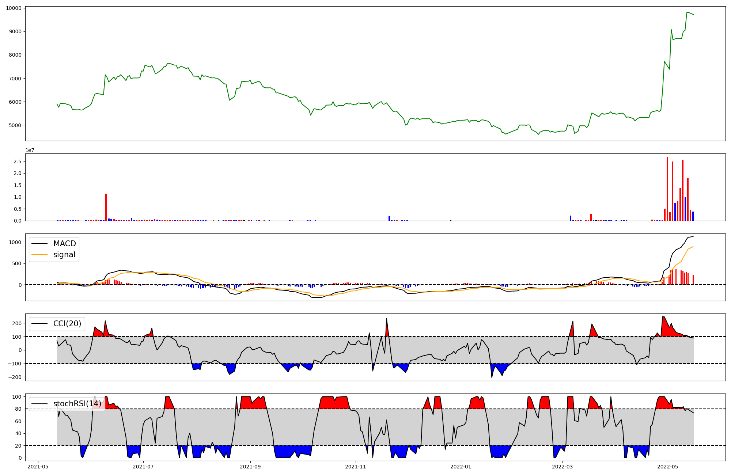731x475 pixels.
Task: Click the 2021-09 x-axis date label
Action: click(x=250, y=467)
